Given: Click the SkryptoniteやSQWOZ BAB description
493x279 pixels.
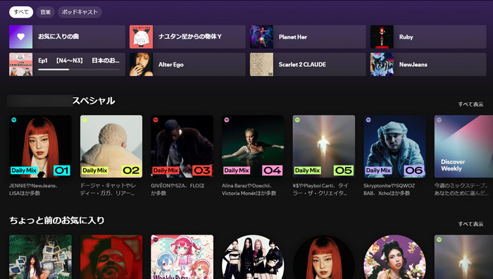Looking at the screenshot, I should point(389,190).
